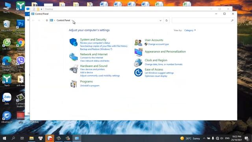Click Change date, time, or number formats
252x142 pixels.
(x=163, y=64)
